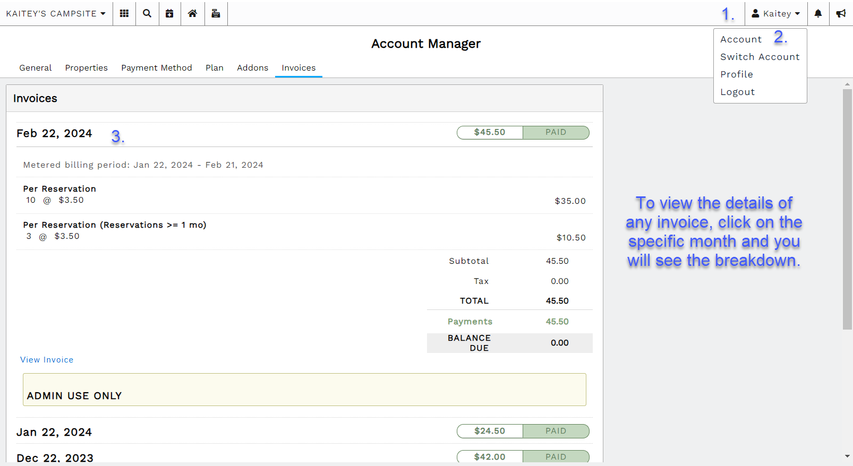Click the $42.00 PAID status badge
Viewport: 853px width, 466px height.
pos(523,456)
